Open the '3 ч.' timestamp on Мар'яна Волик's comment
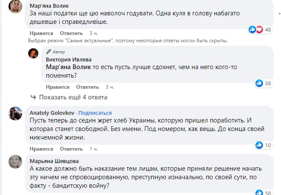Image resolution: width=281 pixels, height=195 pixels. click(93, 33)
